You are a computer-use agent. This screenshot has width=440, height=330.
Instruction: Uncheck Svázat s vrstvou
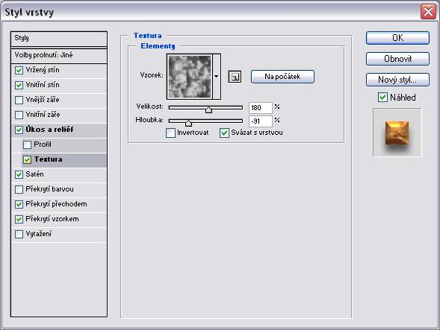click(224, 133)
